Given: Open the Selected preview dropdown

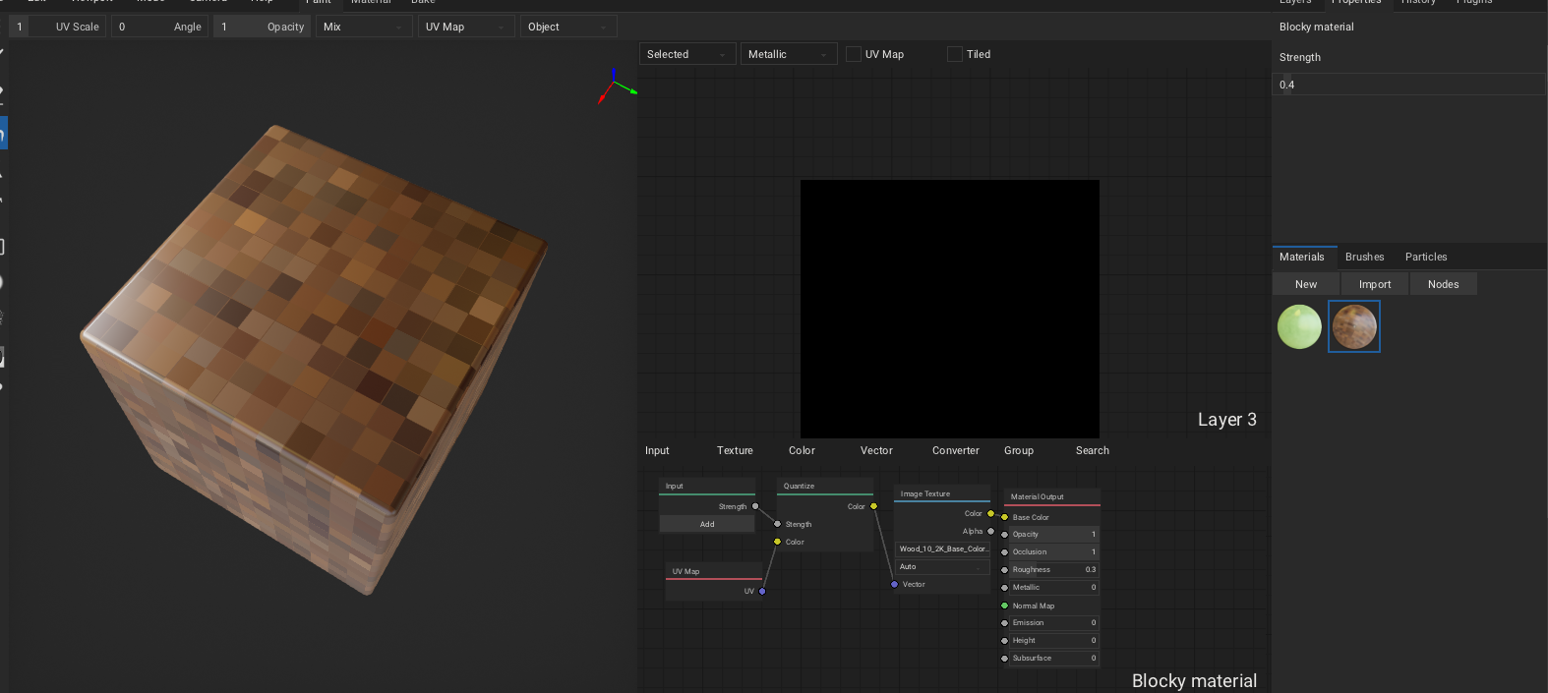Looking at the screenshot, I should pyautogui.click(x=687, y=54).
